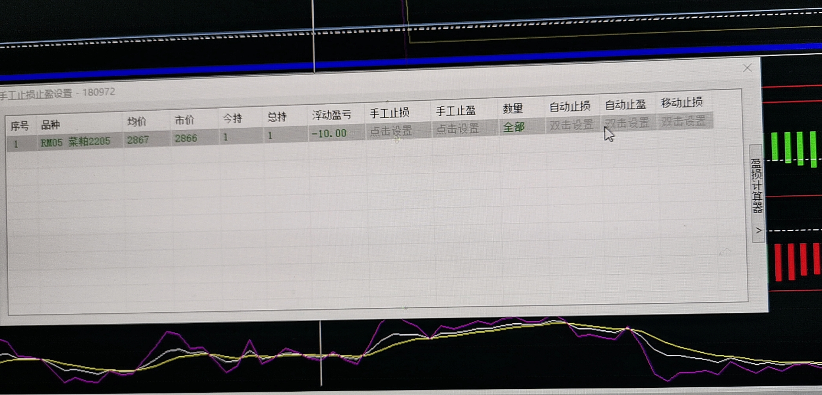Select the 全部 quantity cell
Screen dimensions: 822x395
[x=514, y=127]
